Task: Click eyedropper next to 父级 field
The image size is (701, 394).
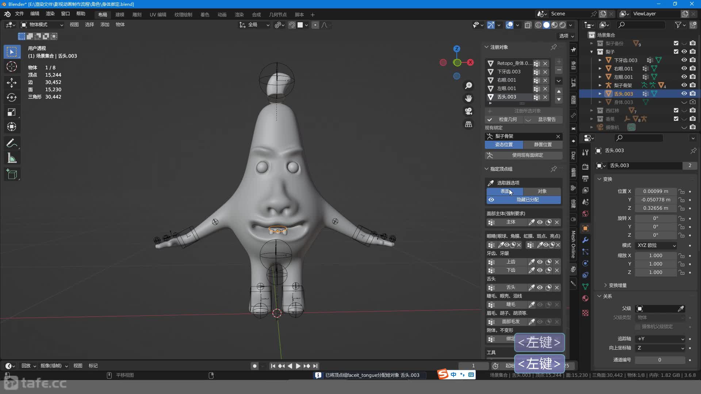Action: [681, 309]
